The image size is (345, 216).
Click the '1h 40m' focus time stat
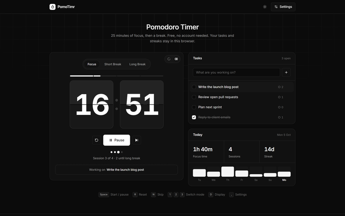(203, 149)
